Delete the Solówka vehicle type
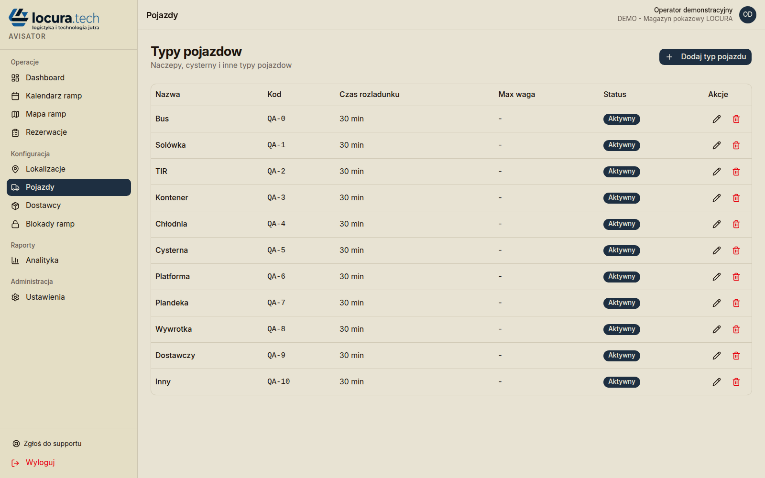 (736, 145)
